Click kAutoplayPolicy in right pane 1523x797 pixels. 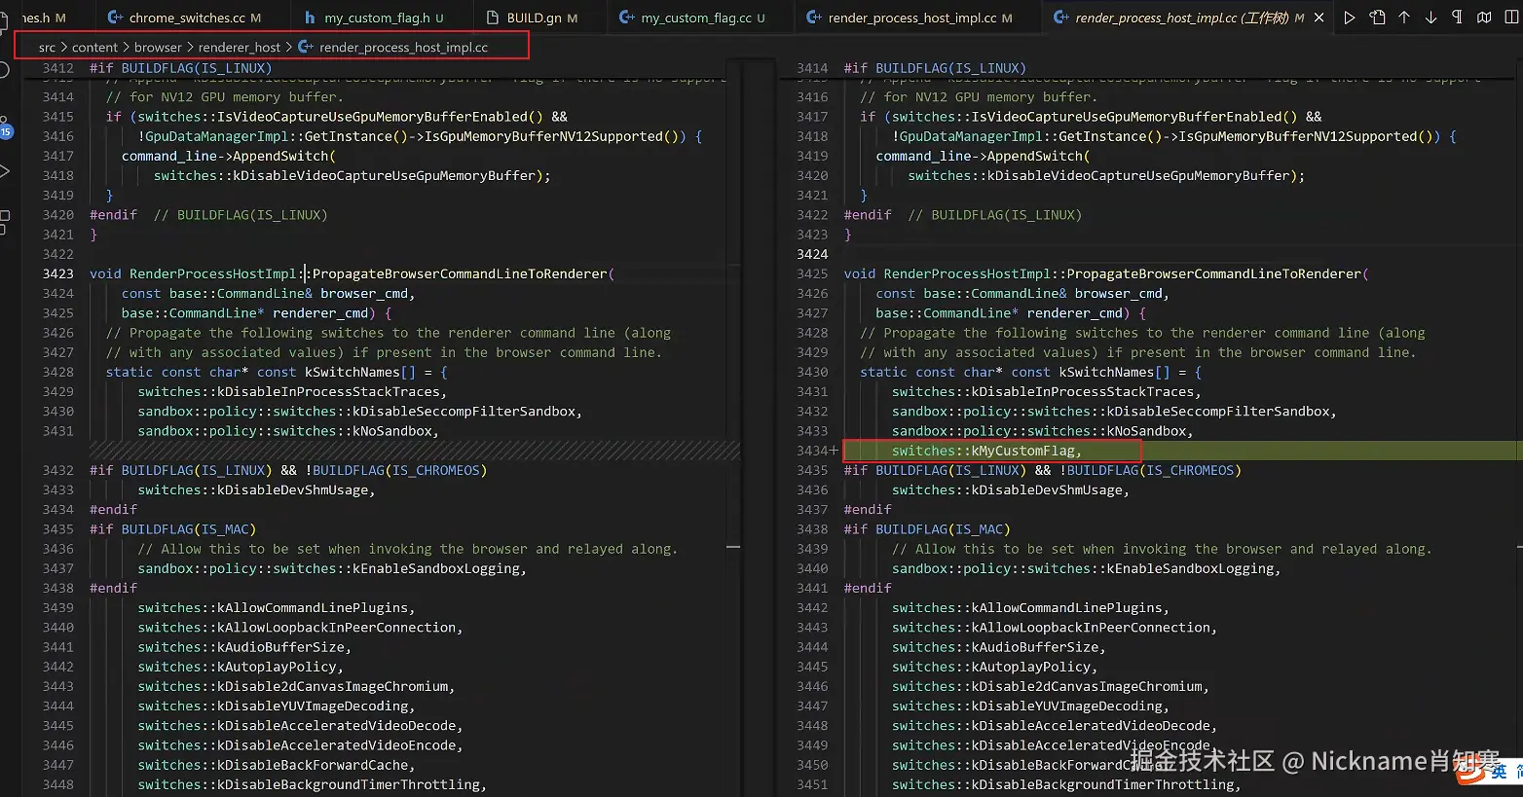[1030, 667]
